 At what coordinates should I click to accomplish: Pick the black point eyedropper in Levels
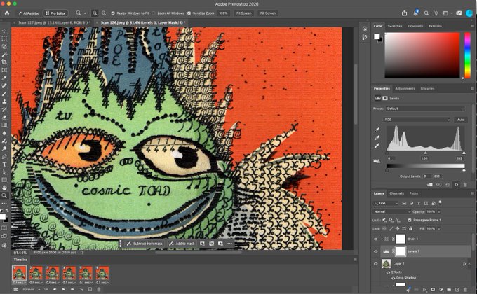coord(377,129)
